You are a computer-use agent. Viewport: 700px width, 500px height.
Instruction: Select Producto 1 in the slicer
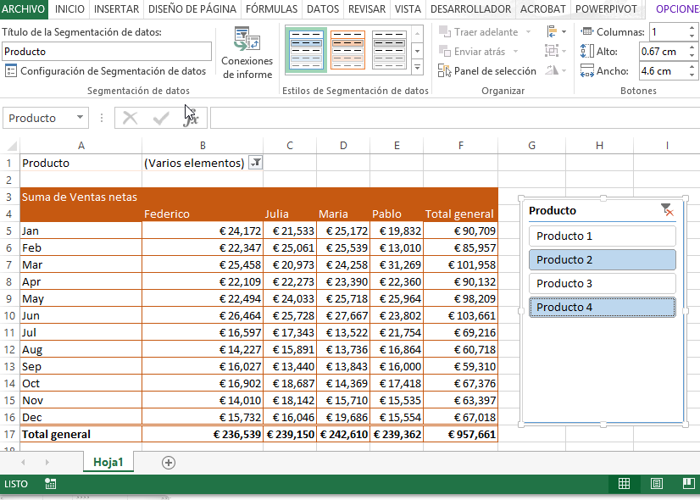(x=602, y=236)
